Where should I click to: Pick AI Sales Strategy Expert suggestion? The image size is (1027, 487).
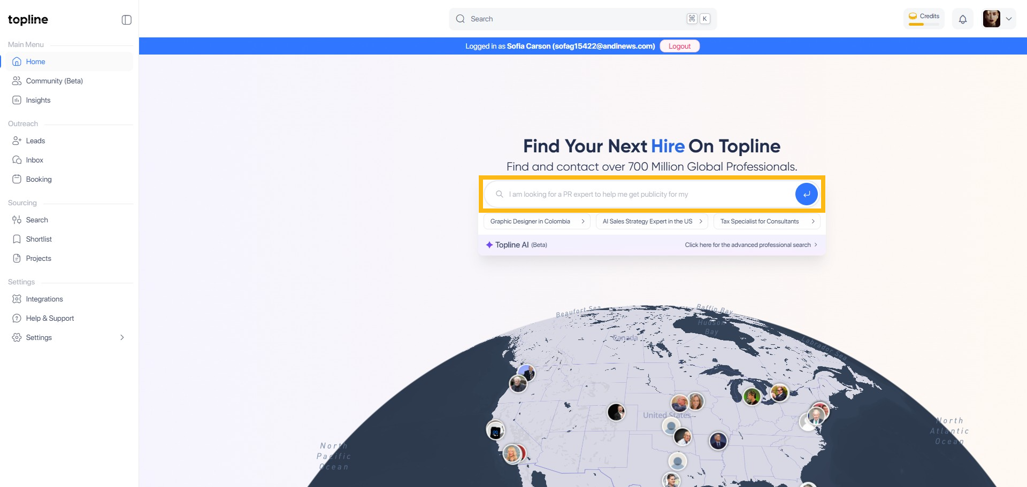point(652,221)
